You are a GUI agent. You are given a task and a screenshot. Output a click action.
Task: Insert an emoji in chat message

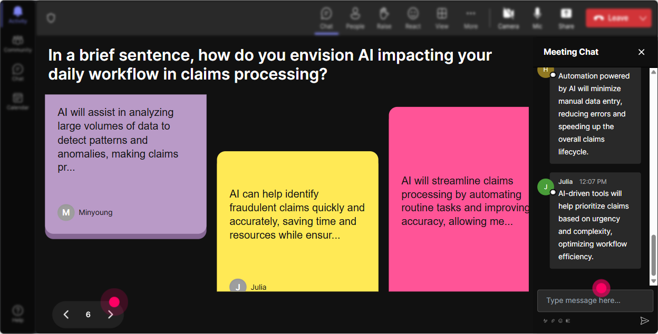click(560, 320)
